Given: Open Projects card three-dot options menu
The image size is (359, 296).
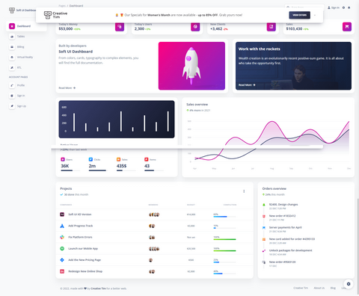Looking at the screenshot, I should click(244, 191).
